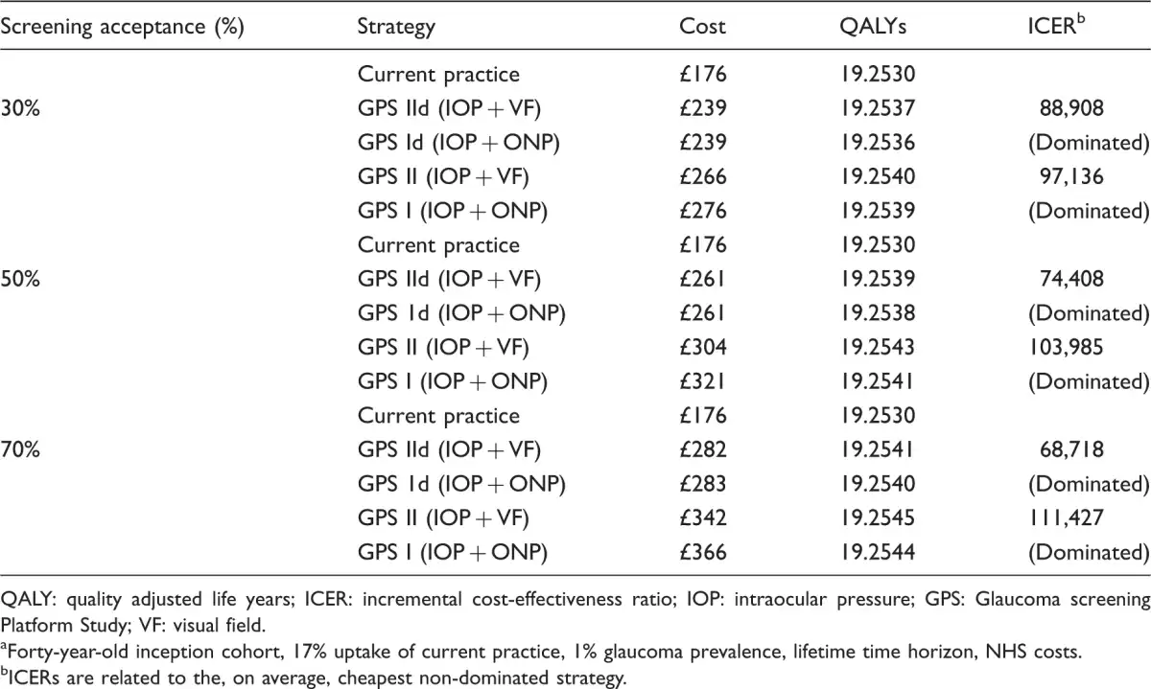This screenshot has height=689, width=1151.
Task: Select the QALYs value 19.2543
Action: [874, 347]
